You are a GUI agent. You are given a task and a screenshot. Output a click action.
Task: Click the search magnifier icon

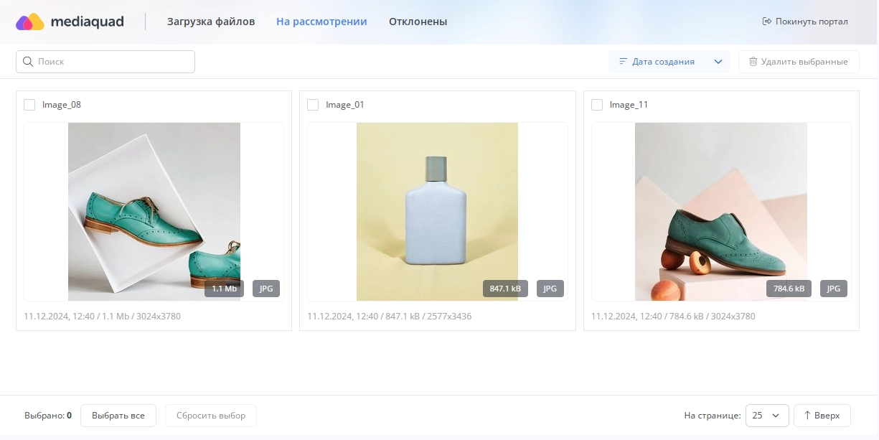(28, 62)
